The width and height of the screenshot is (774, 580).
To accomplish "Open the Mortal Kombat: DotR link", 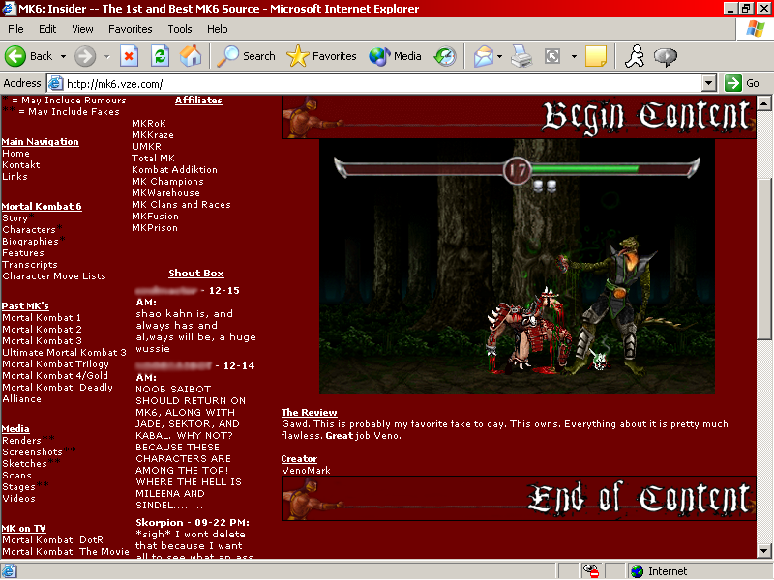I will click(53, 539).
